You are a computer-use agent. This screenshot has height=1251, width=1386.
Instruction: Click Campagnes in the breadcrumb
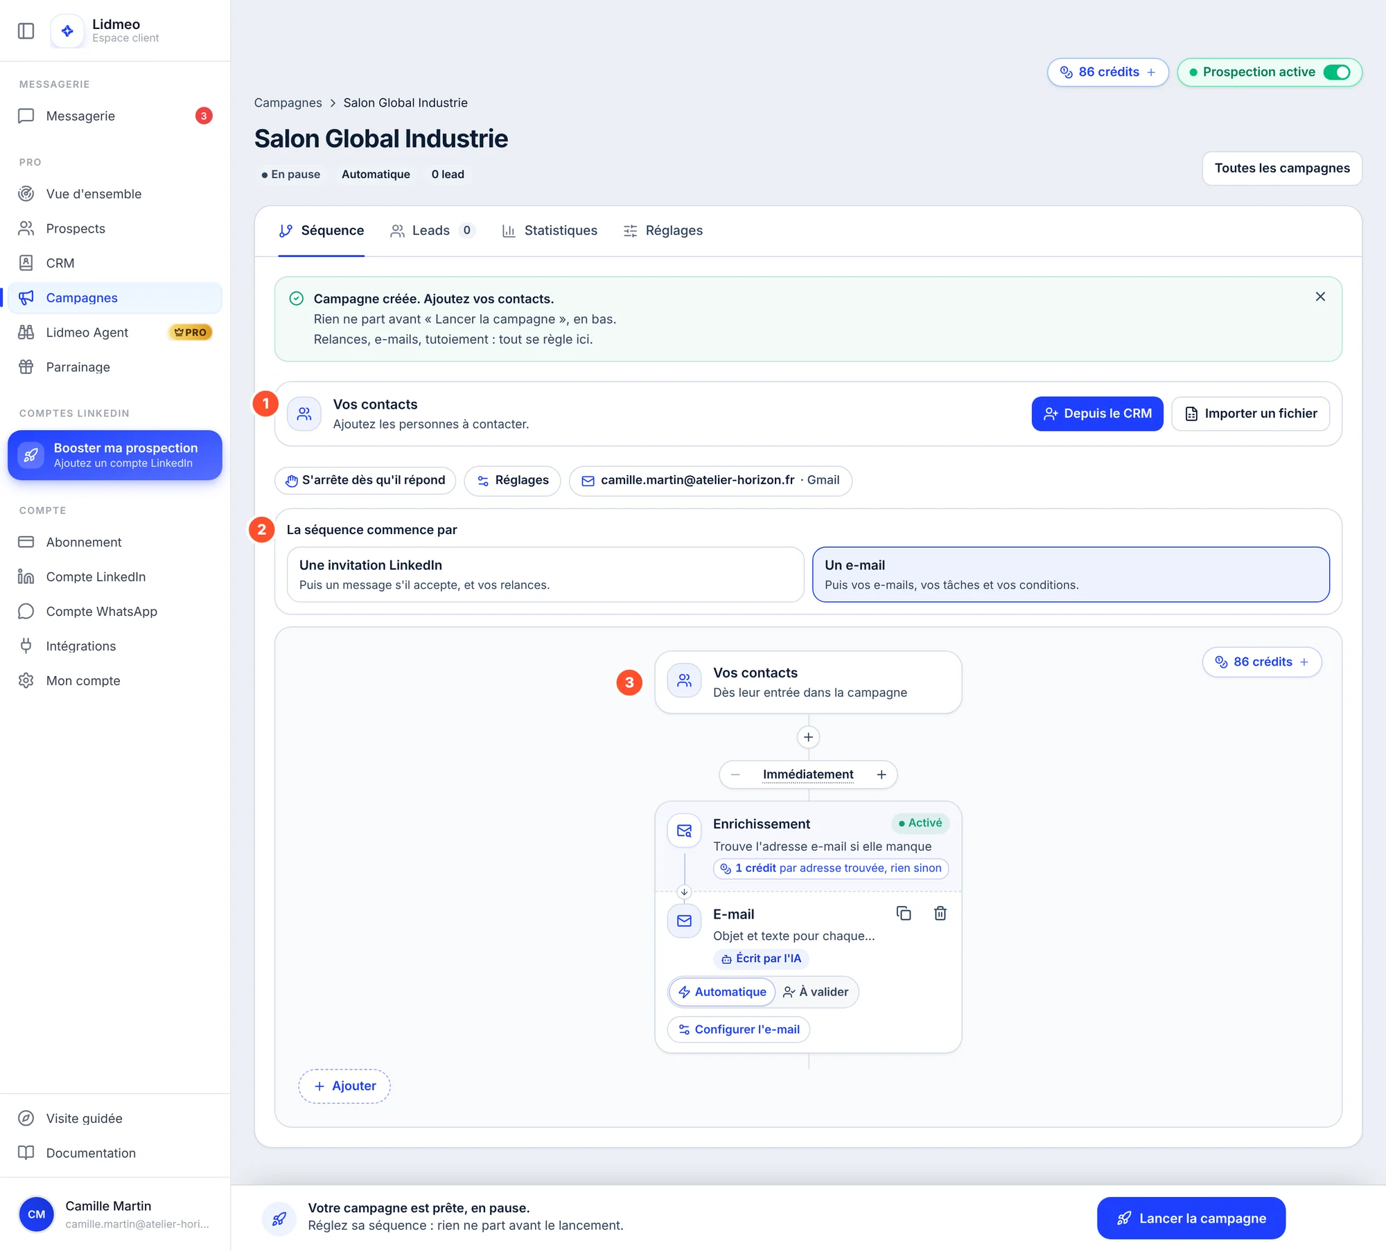288,103
